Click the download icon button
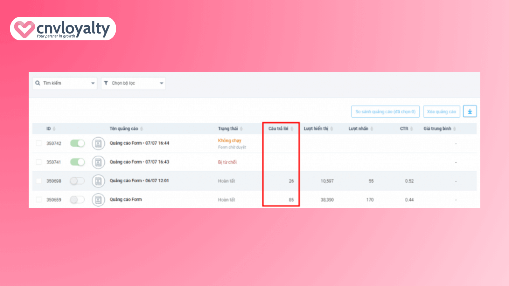The image size is (509, 286). (x=470, y=112)
